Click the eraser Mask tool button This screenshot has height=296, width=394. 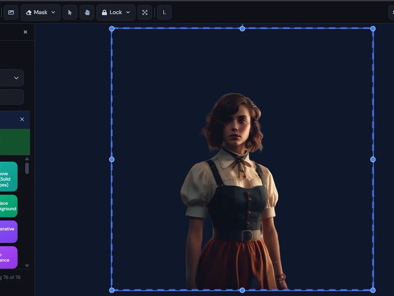(37, 12)
